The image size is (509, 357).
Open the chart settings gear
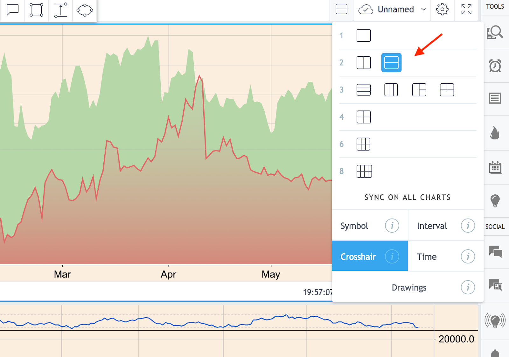click(x=442, y=10)
